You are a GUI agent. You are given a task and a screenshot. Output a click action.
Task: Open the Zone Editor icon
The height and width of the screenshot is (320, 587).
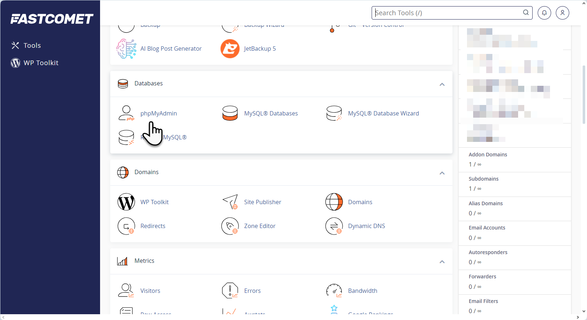pos(230,226)
